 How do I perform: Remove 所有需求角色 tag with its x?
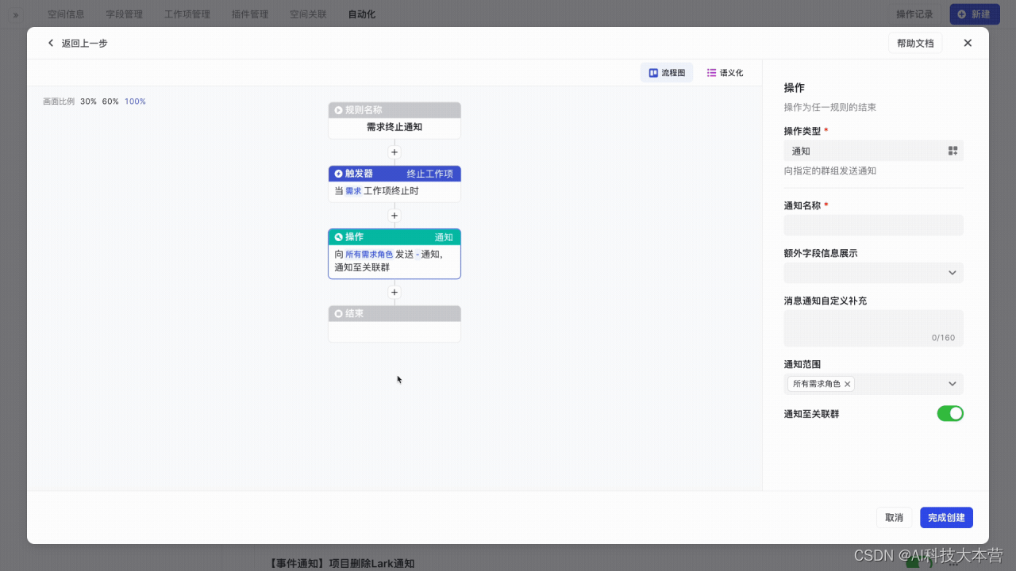848,384
